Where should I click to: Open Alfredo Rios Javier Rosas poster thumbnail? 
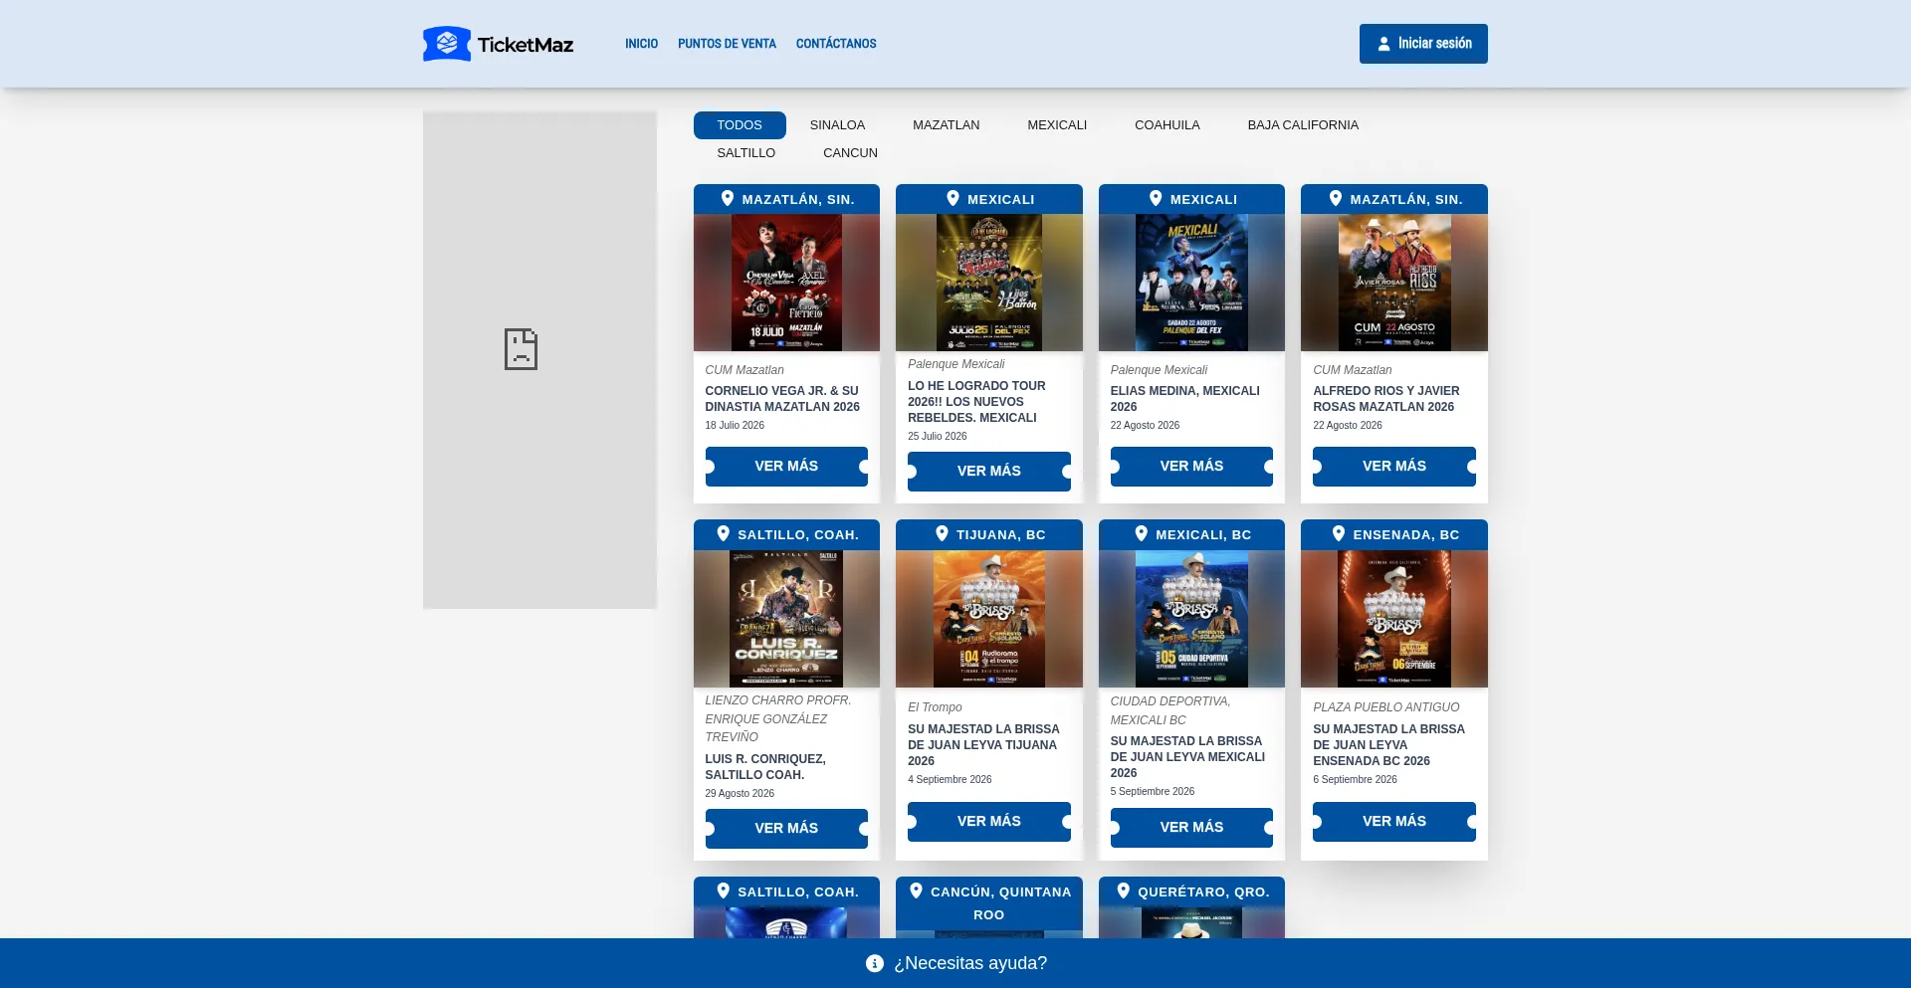coord(1394,283)
